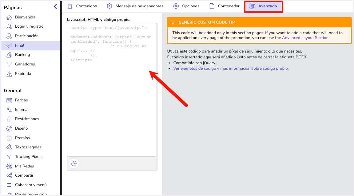Click the Avanzado script icon
The width and height of the screenshot is (354, 196).
(x=252, y=6)
